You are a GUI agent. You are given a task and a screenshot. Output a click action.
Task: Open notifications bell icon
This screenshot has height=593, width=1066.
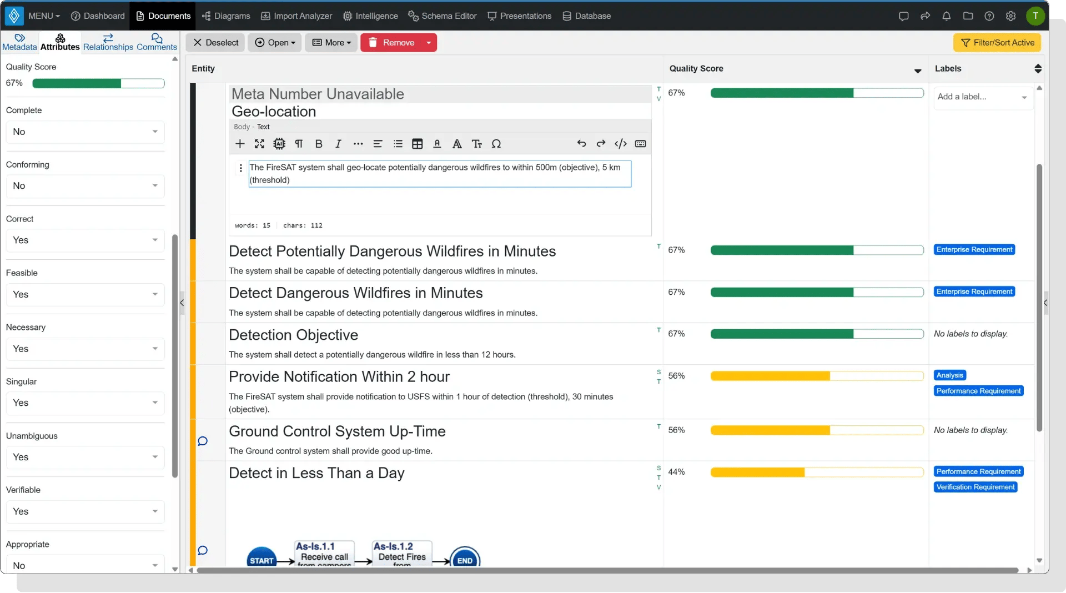pos(947,16)
